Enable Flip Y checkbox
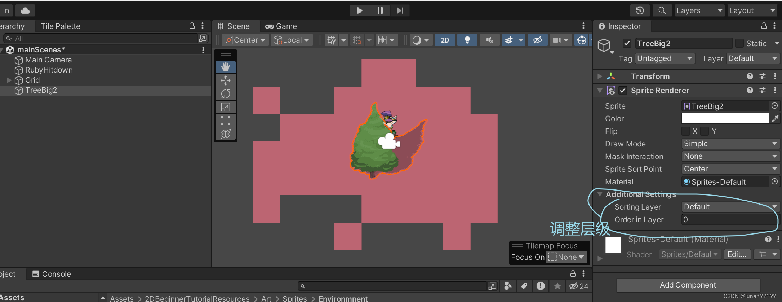This screenshot has width=782, height=302. (705, 131)
